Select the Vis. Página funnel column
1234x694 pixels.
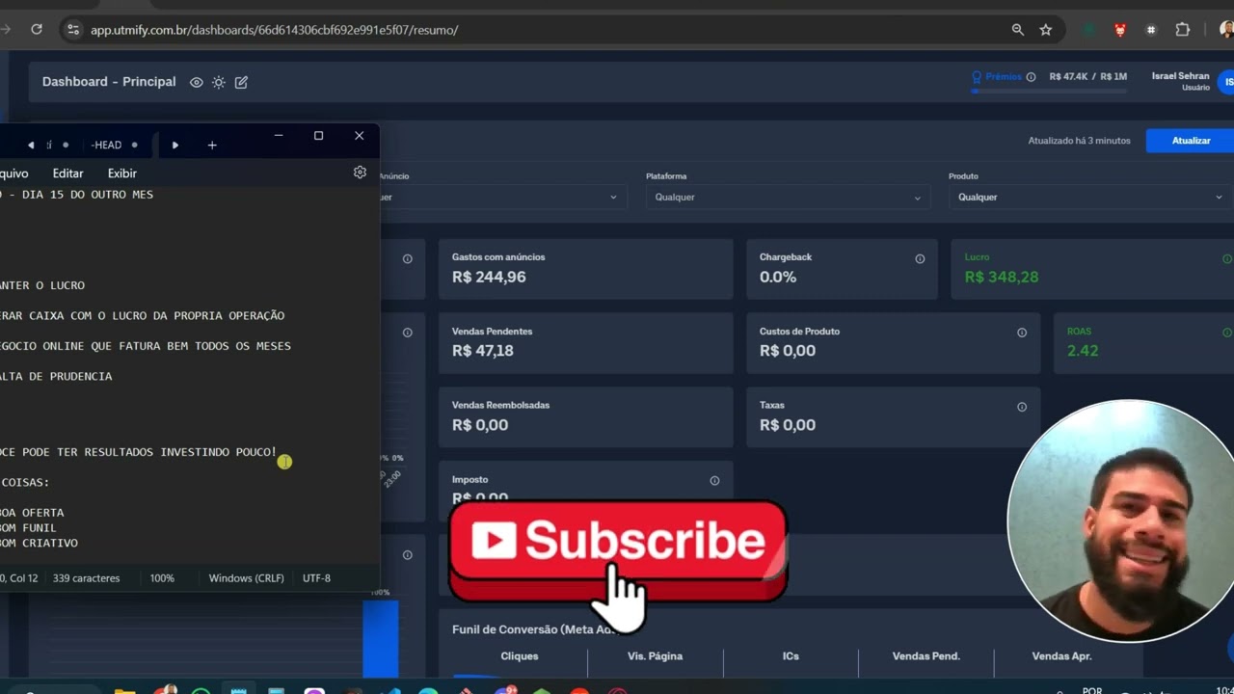(655, 656)
